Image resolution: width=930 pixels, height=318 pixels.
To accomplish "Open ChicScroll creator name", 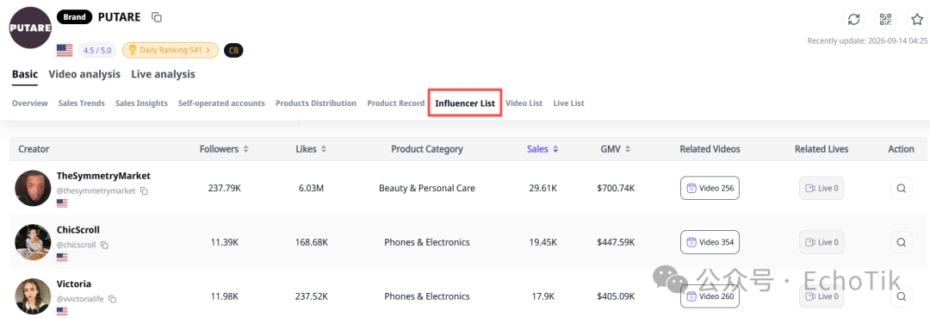I will coord(77,229).
